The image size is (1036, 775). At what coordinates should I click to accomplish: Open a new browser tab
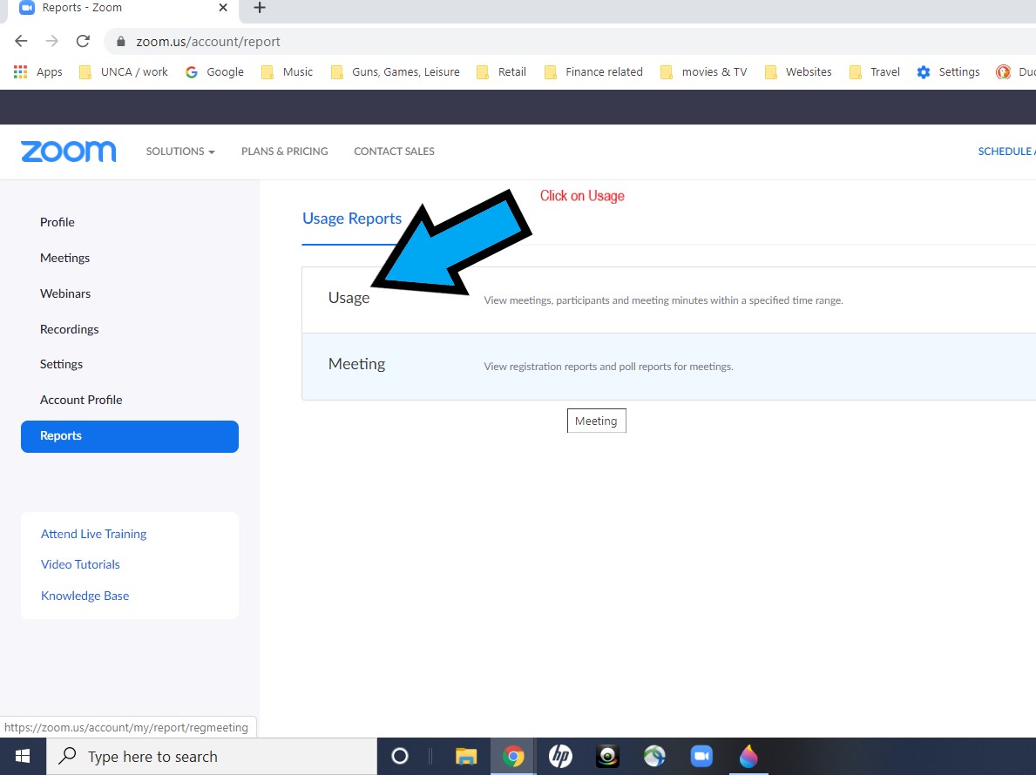coord(260,8)
